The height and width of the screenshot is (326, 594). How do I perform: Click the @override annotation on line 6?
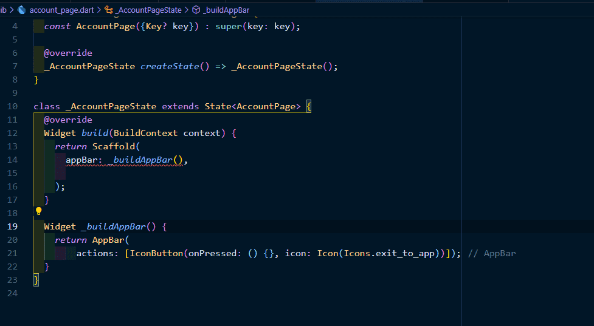[x=68, y=53]
